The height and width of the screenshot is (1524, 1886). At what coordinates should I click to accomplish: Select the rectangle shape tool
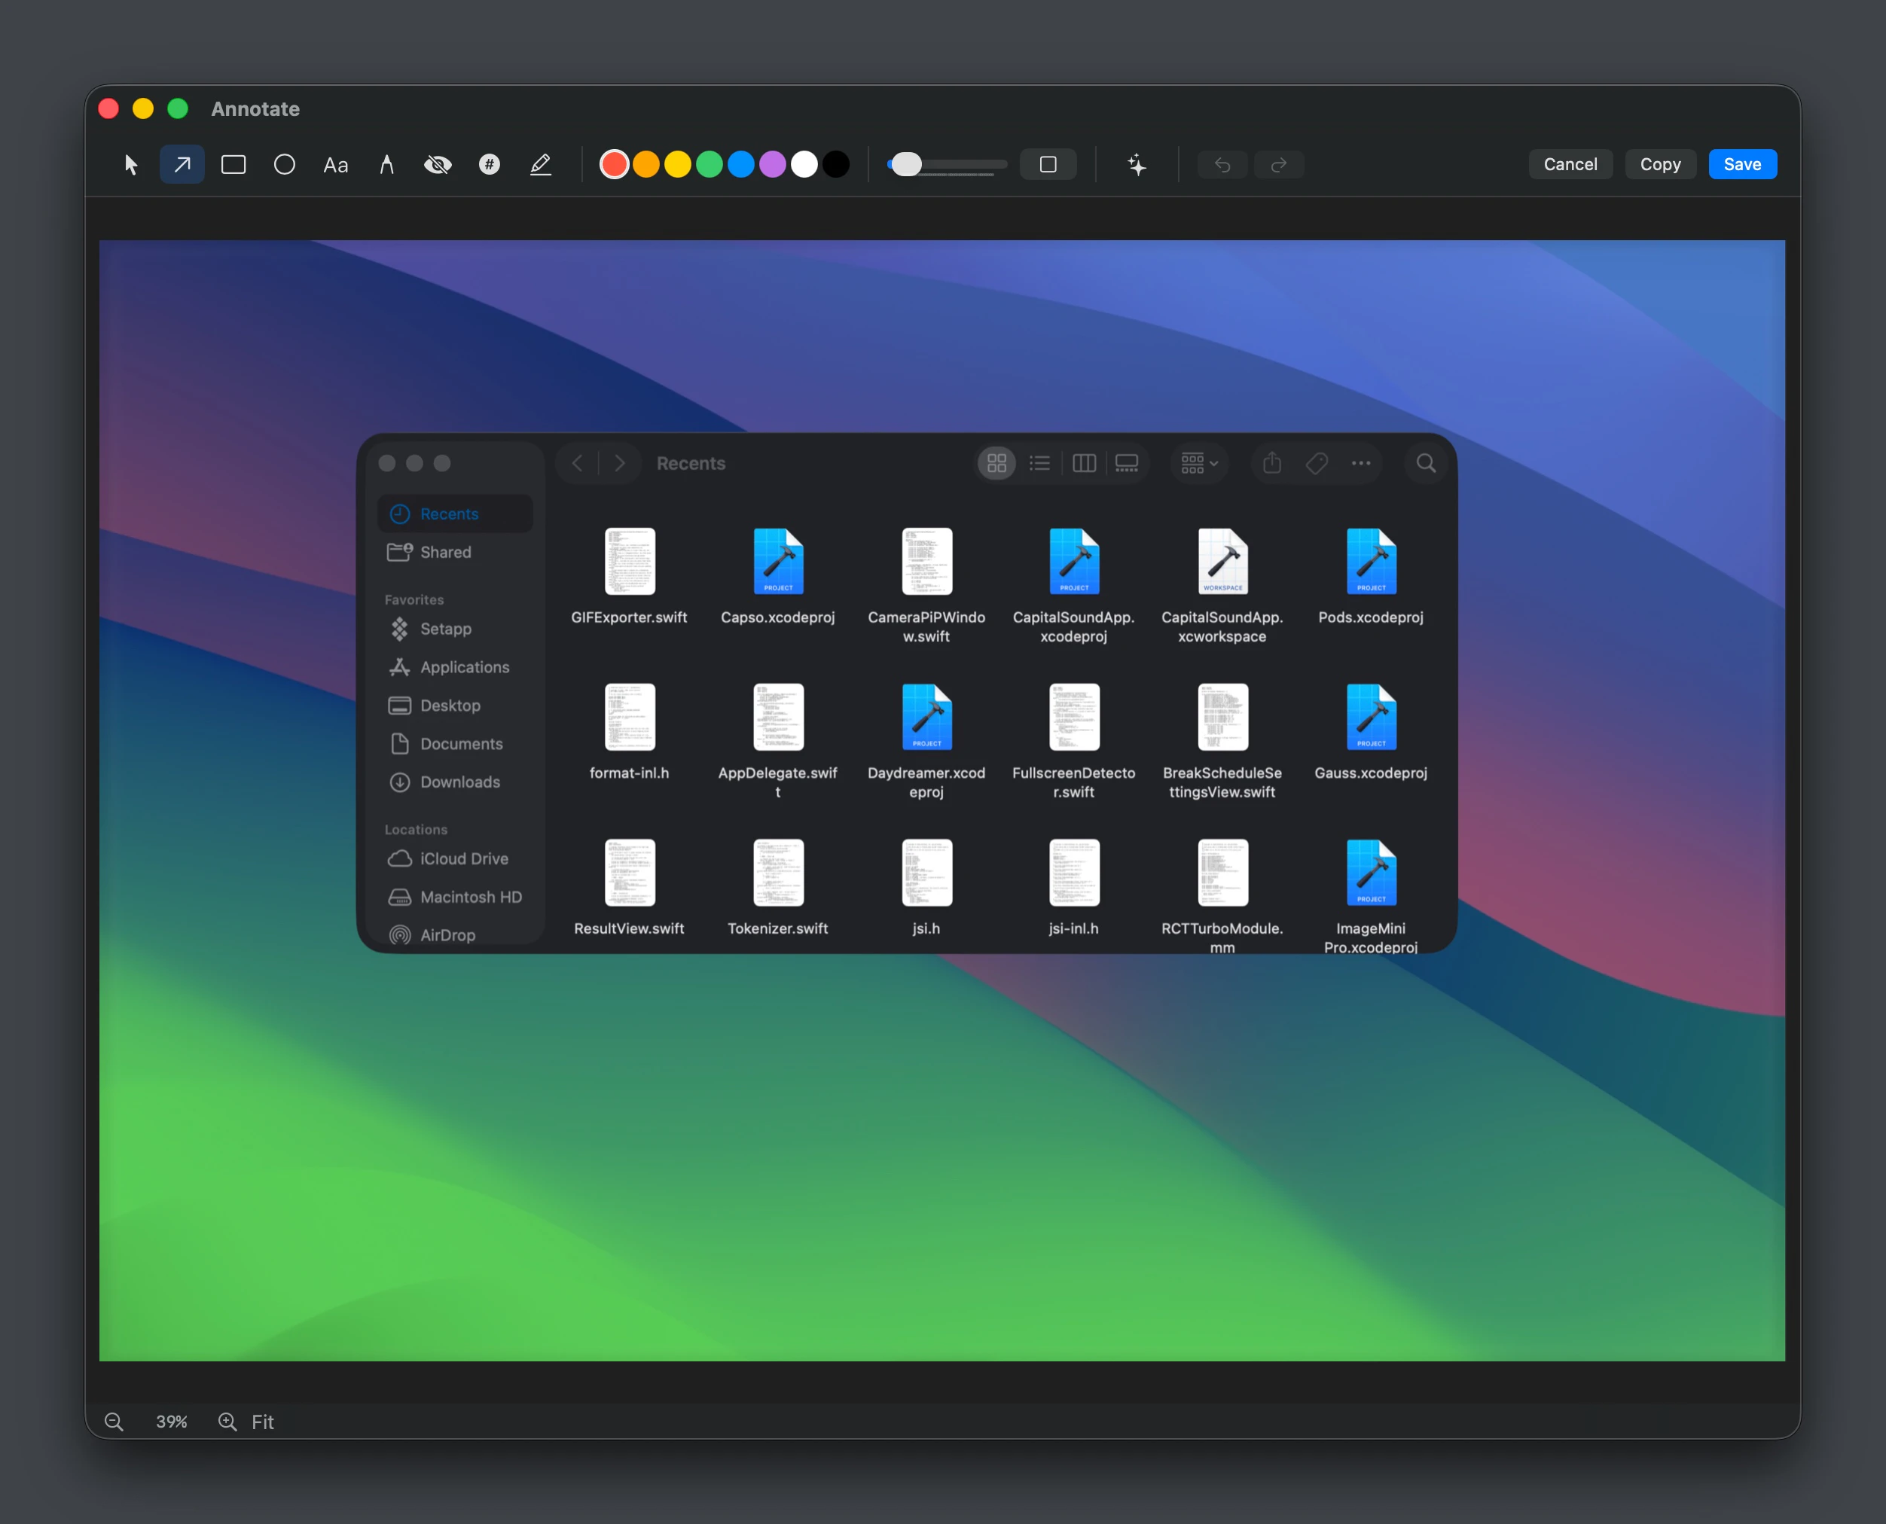233,164
